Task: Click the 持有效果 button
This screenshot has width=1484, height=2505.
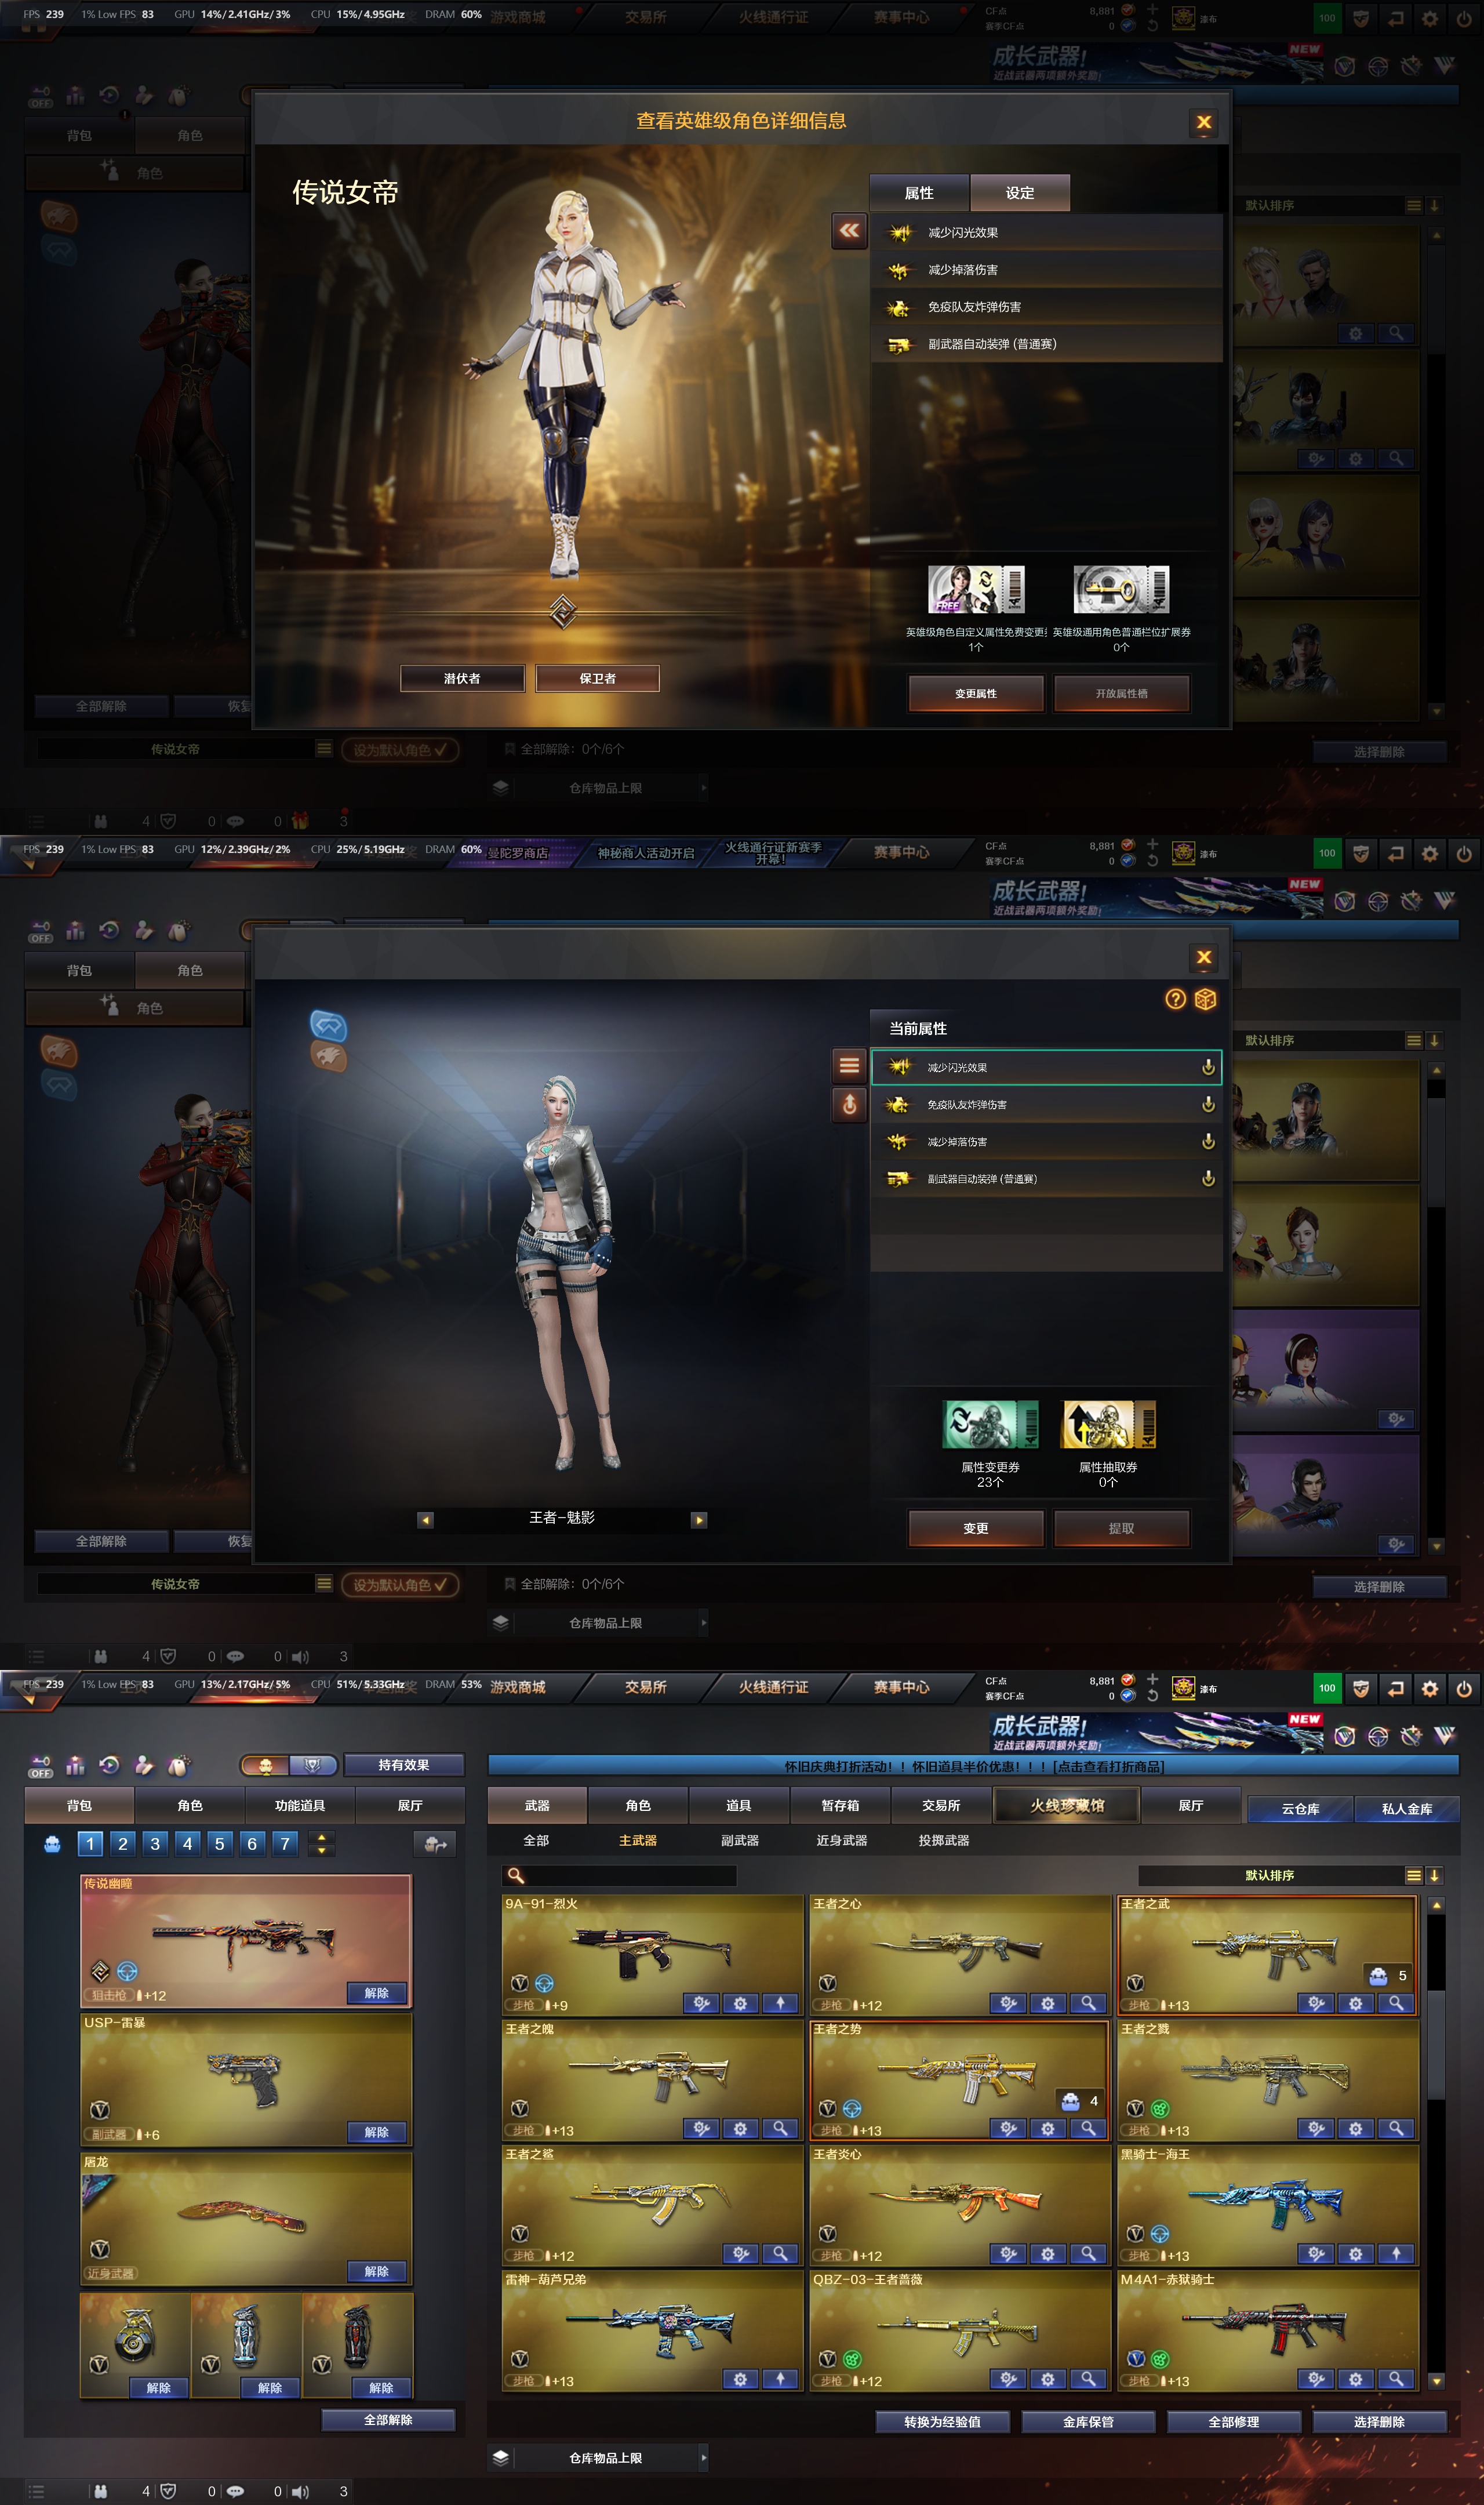Action: point(404,1765)
